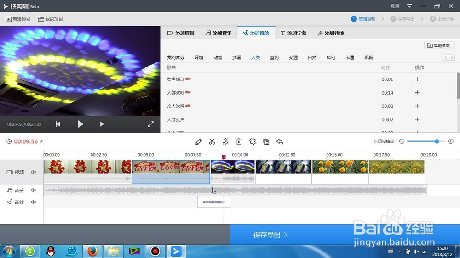Select the 武器 sound category

point(237,57)
